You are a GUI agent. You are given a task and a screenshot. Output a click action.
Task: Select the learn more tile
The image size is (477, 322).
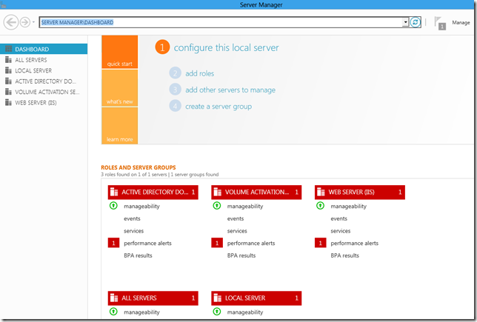point(119,126)
